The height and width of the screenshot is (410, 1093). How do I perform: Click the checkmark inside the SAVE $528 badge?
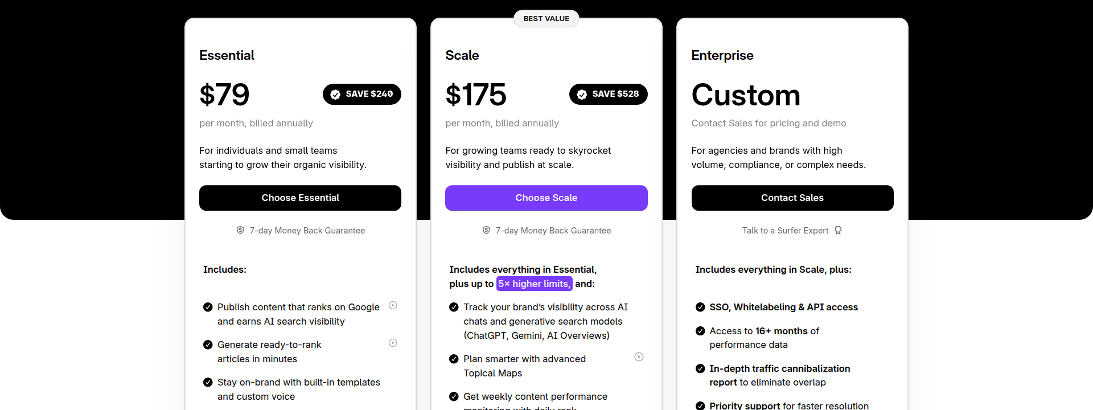tap(582, 94)
